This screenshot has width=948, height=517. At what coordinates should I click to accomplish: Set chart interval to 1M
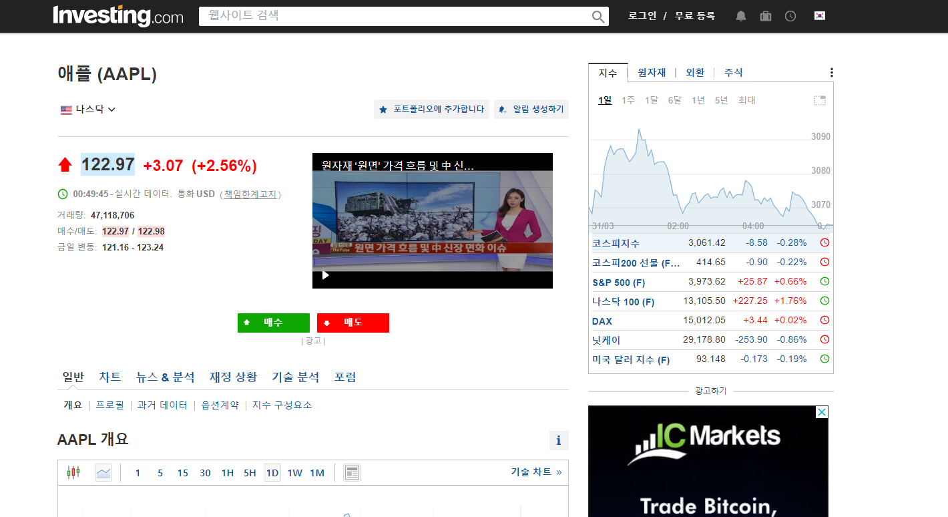coord(317,473)
